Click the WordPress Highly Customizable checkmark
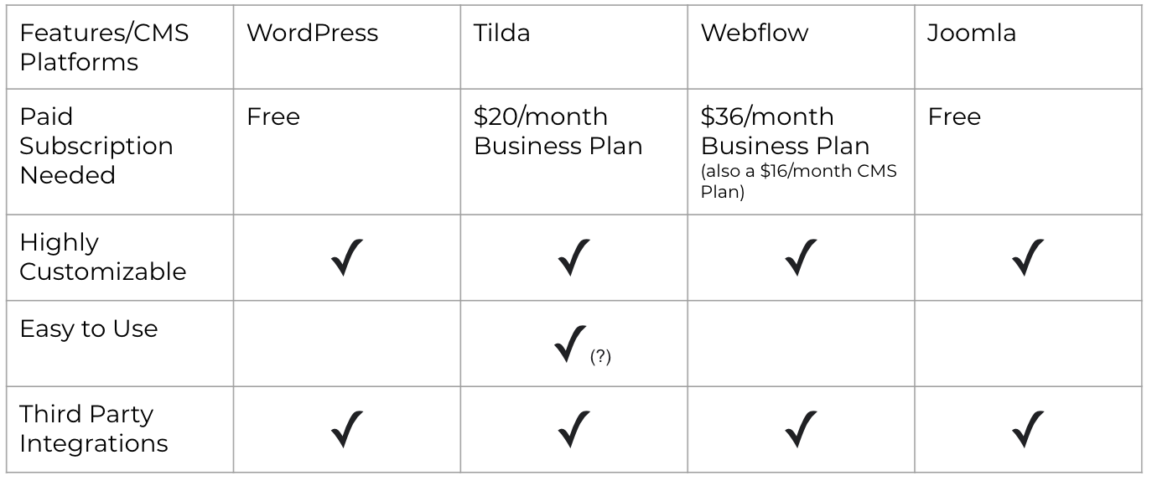The height and width of the screenshot is (481, 1152). click(x=346, y=257)
